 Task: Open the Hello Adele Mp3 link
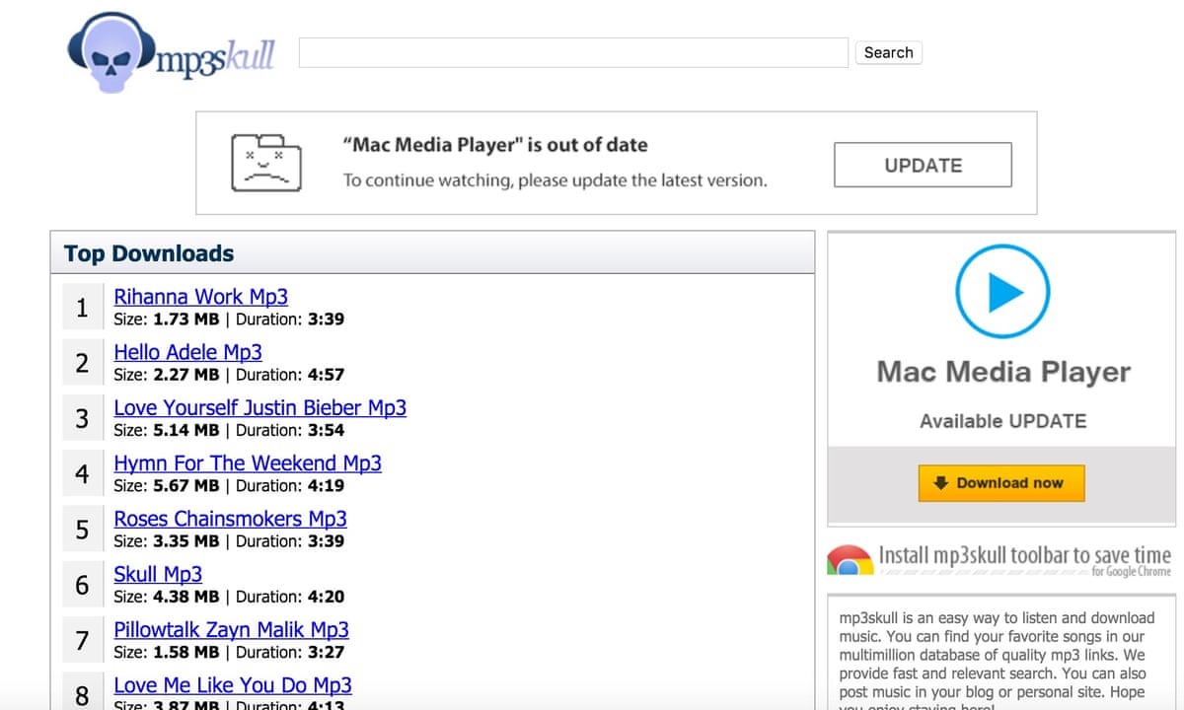[x=187, y=352]
